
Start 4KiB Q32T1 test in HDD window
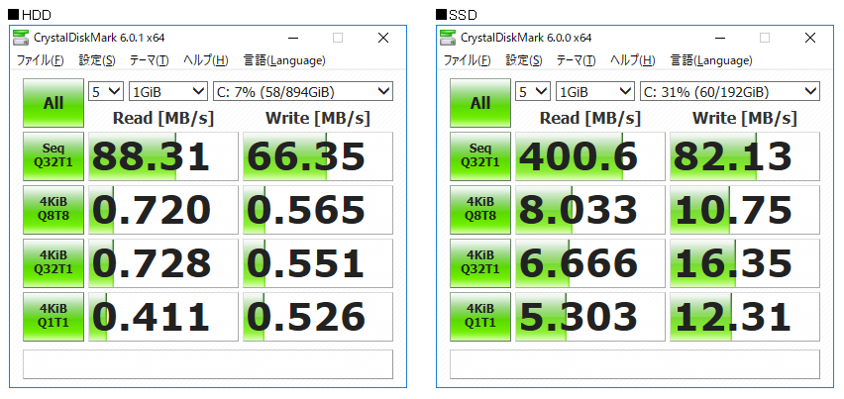pyautogui.click(x=53, y=263)
